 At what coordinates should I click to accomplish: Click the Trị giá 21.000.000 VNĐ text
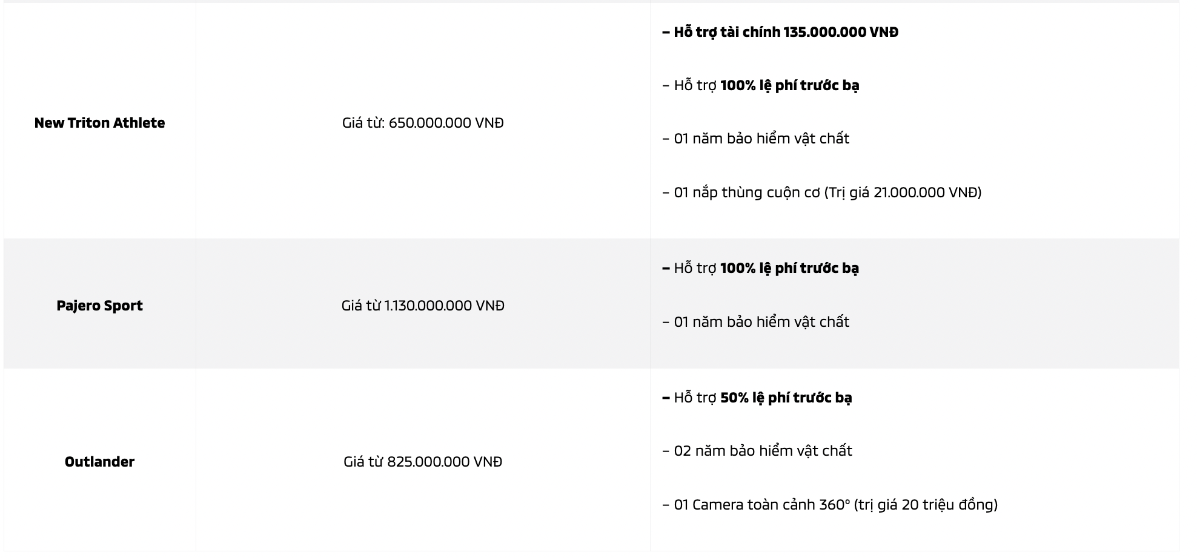pyautogui.click(x=903, y=192)
